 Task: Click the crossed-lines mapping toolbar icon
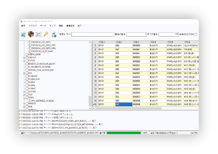[x=38, y=34]
